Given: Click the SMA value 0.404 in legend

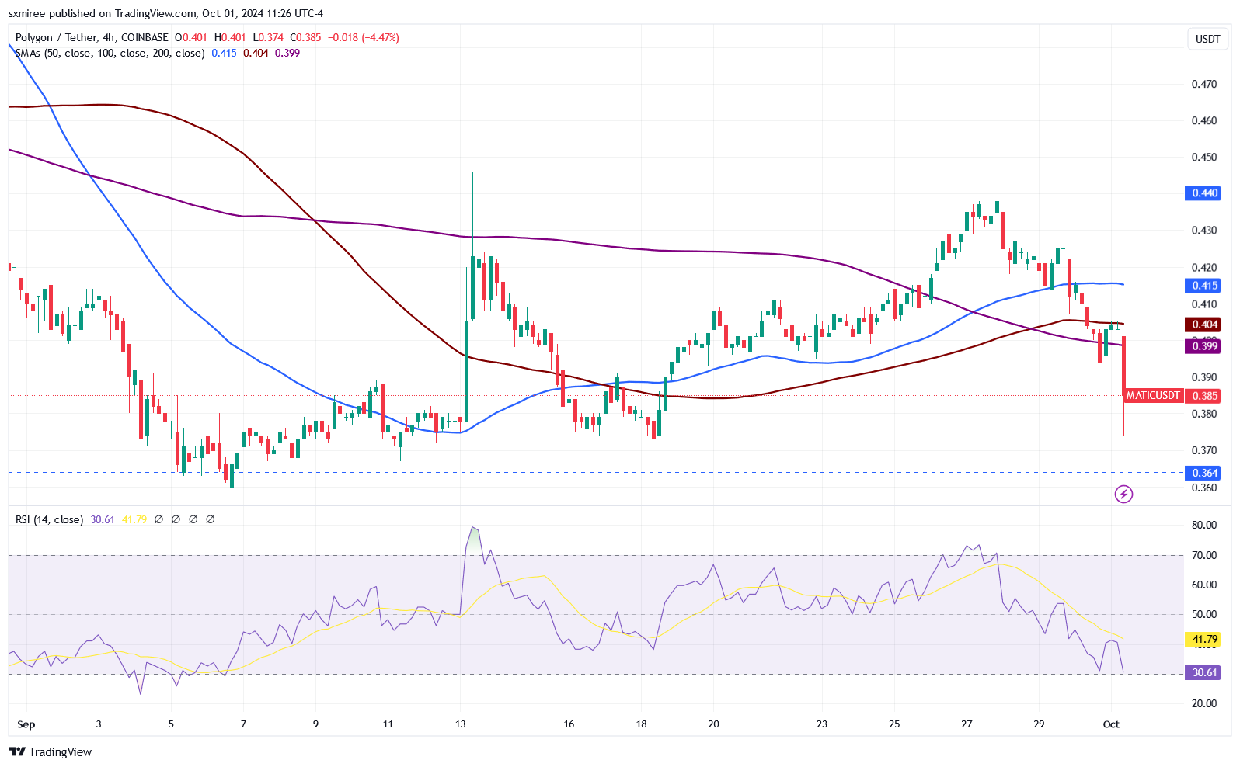Looking at the screenshot, I should (256, 53).
